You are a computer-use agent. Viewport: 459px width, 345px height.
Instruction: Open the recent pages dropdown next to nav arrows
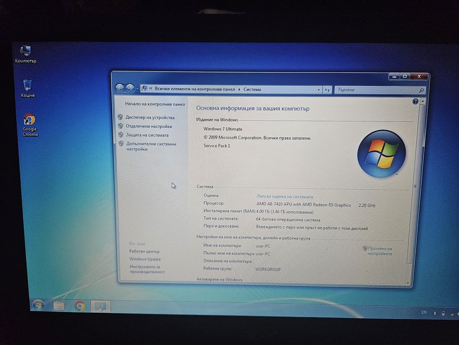coord(137,89)
